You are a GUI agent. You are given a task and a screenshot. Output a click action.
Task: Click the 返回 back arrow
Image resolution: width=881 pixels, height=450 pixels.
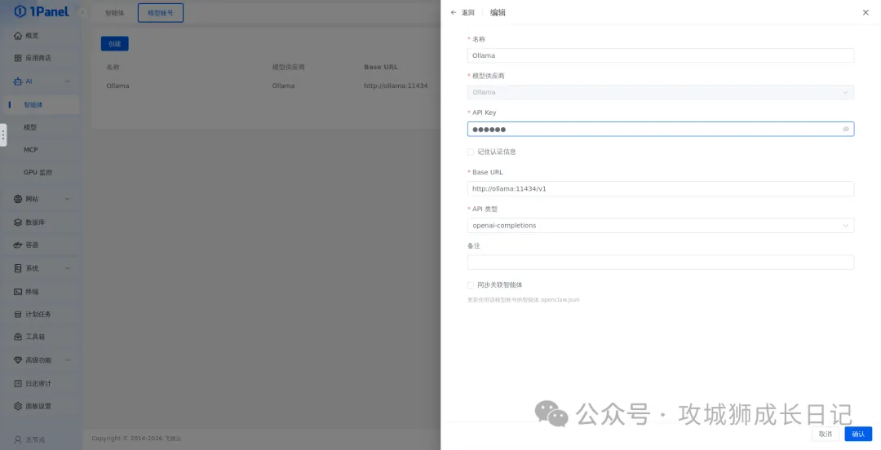coord(454,13)
